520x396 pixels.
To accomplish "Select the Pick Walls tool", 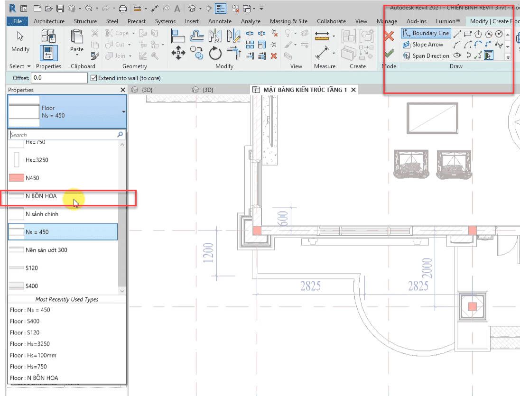I will 489,55.
